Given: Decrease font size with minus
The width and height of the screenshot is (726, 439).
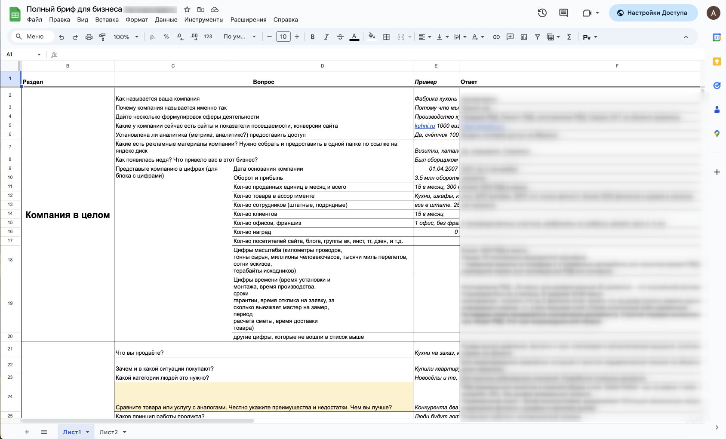Looking at the screenshot, I should 269,37.
